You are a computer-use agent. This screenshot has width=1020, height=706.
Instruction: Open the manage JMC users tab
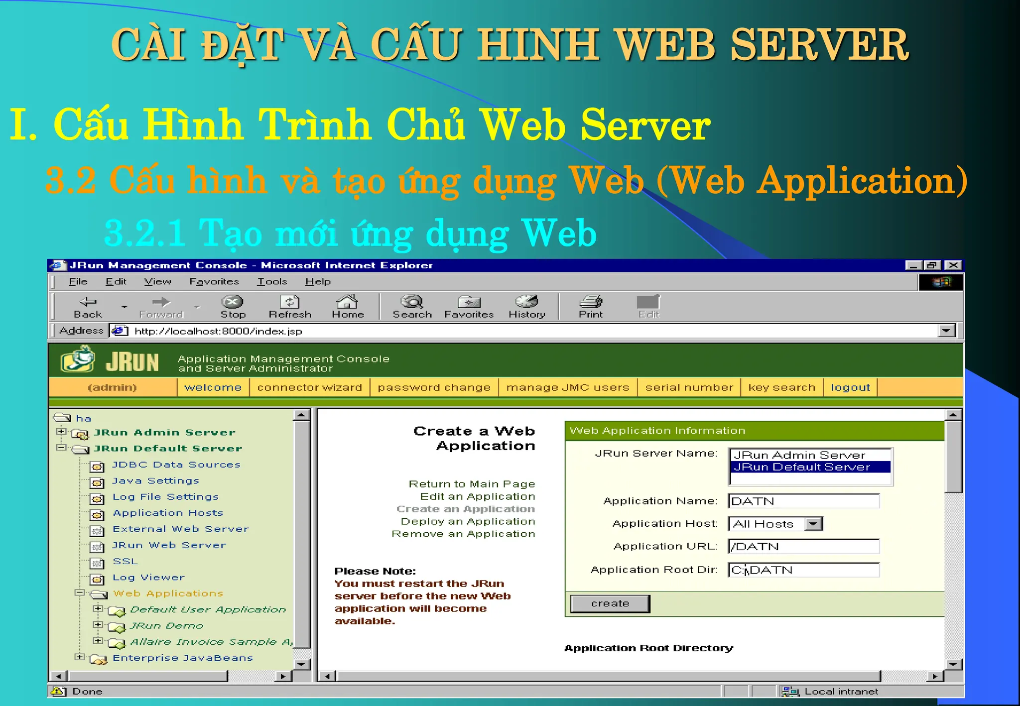pyautogui.click(x=568, y=387)
